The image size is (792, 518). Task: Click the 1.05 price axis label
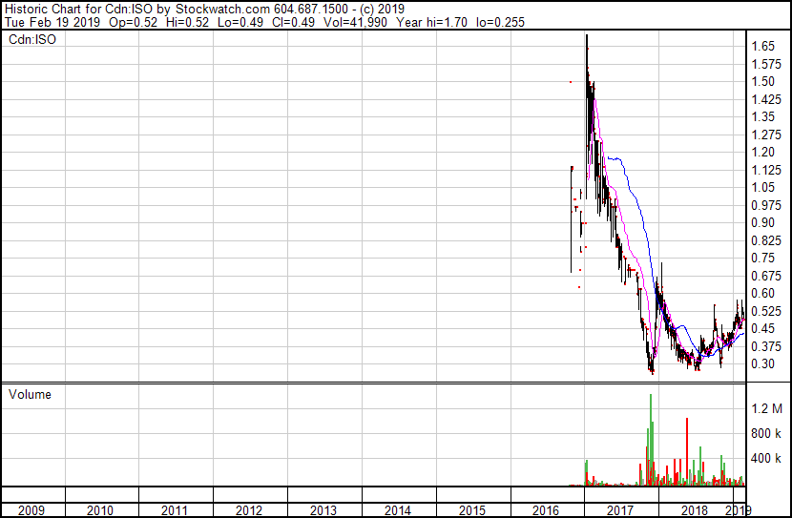point(761,187)
